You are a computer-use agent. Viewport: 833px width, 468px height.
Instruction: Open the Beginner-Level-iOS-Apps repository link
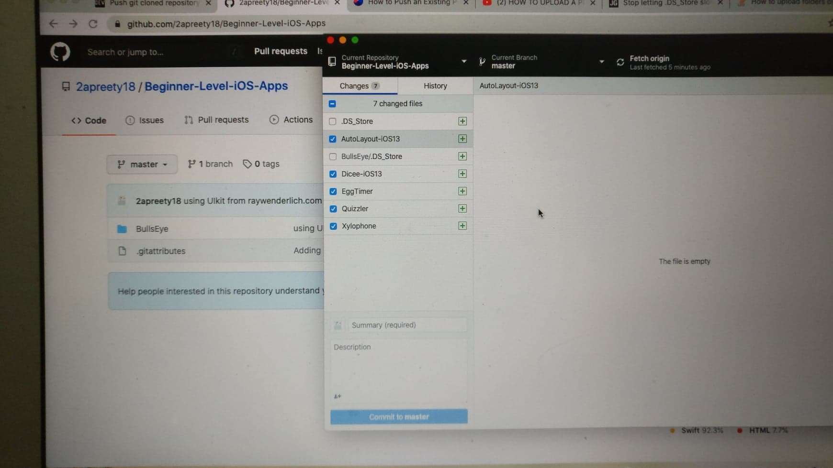[x=216, y=86]
